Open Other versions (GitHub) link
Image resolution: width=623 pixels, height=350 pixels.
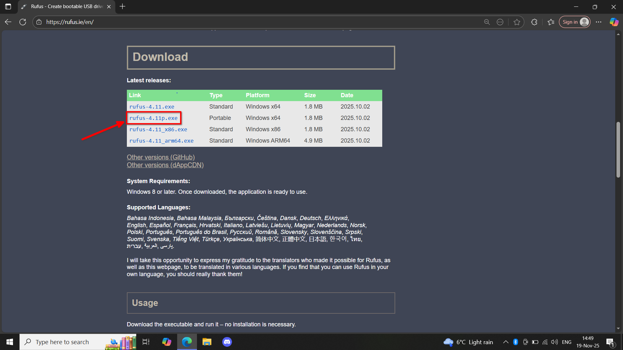pyautogui.click(x=161, y=157)
